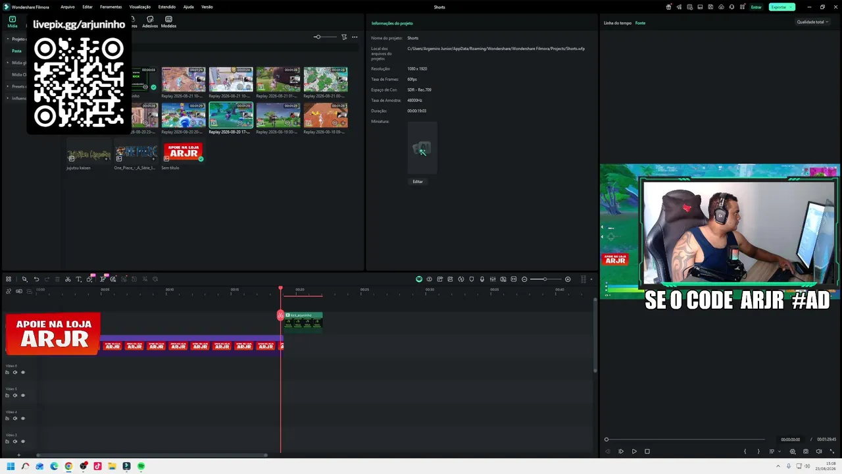Open Spotify from the taskbar
This screenshot has height=474, width=842.
[x=141, y=466]
